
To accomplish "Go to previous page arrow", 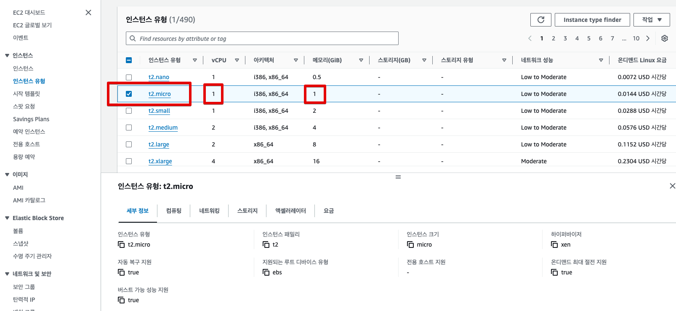I will pos(530,38).
